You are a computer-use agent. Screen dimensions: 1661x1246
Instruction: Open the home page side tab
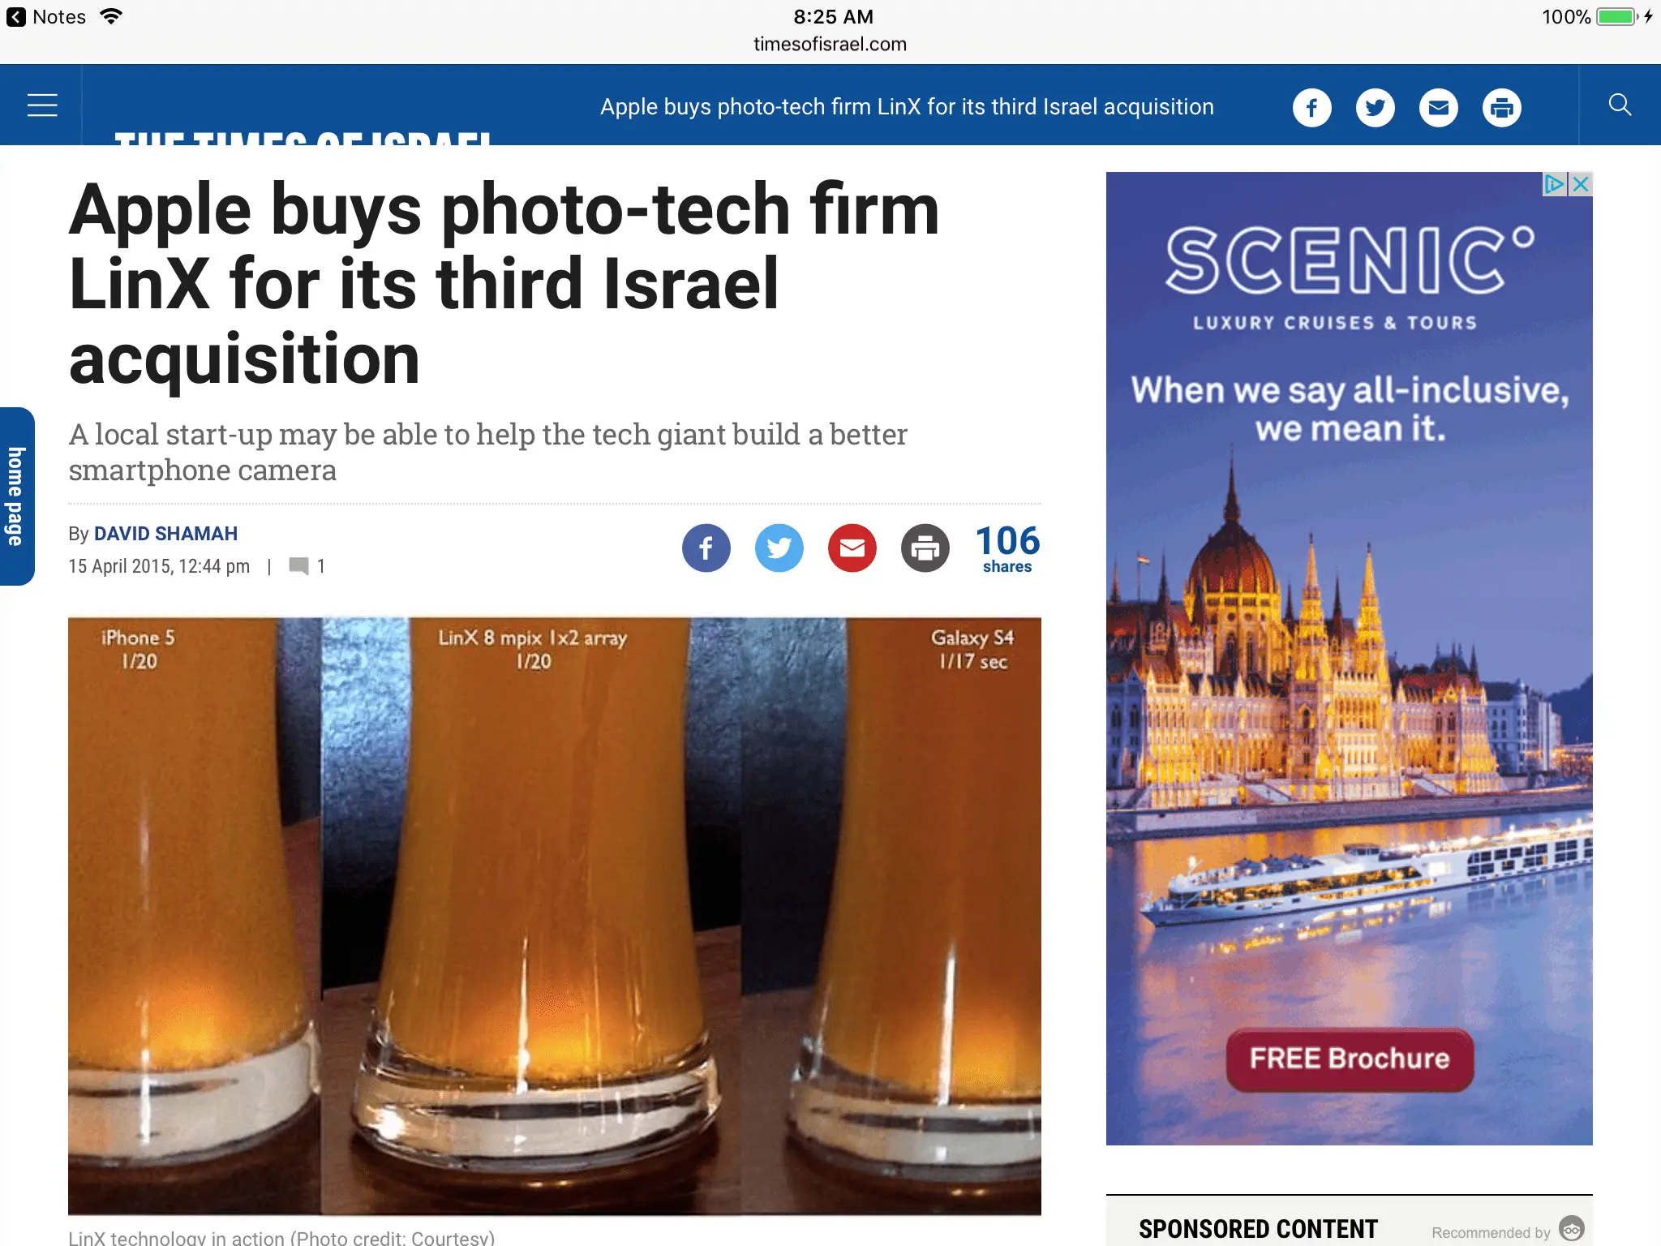pyautogui.click(x=16, y=496)
